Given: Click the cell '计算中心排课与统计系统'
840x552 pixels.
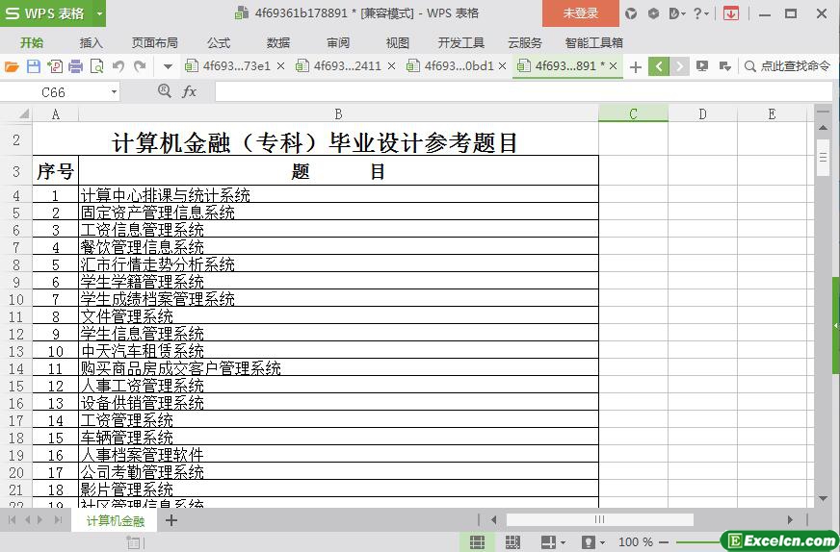Looking at the screenshot, I should [x=338, y=194].
